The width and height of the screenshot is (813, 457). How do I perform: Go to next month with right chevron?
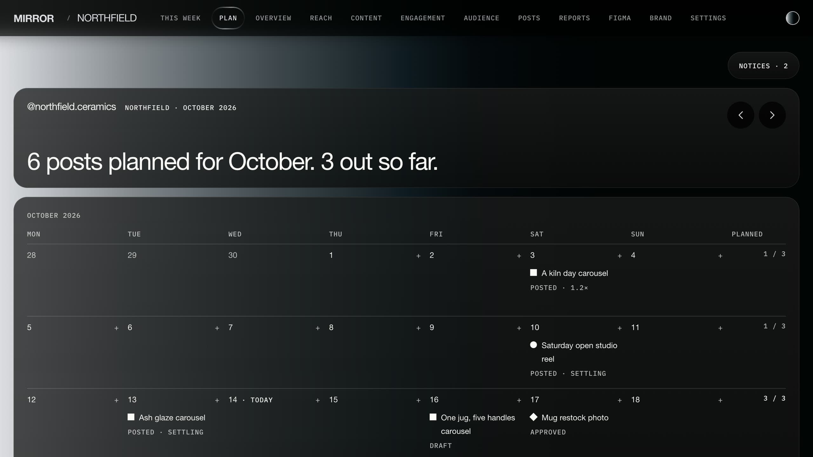(772, 115)
